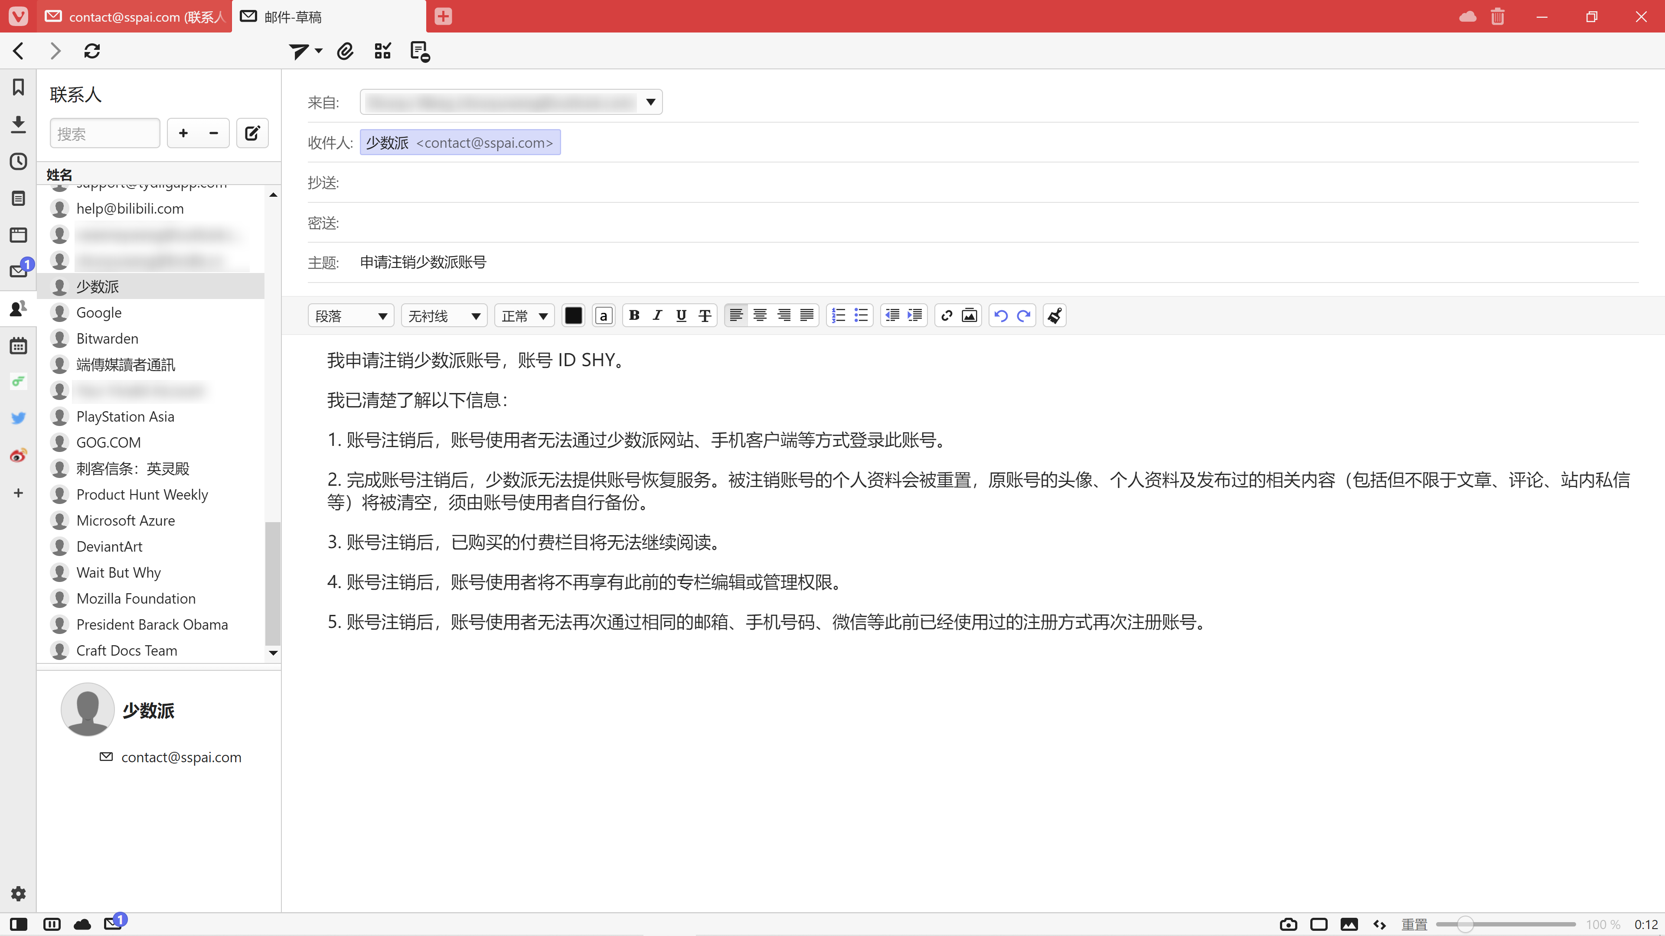The image size is (1665, 936).
Task: Click the attach file paperclip icon
Action: (x=345, y=51)
